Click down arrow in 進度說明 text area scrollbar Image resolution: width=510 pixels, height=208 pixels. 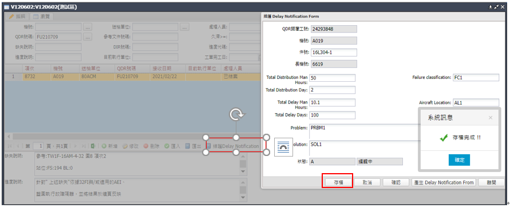[243, 197]
